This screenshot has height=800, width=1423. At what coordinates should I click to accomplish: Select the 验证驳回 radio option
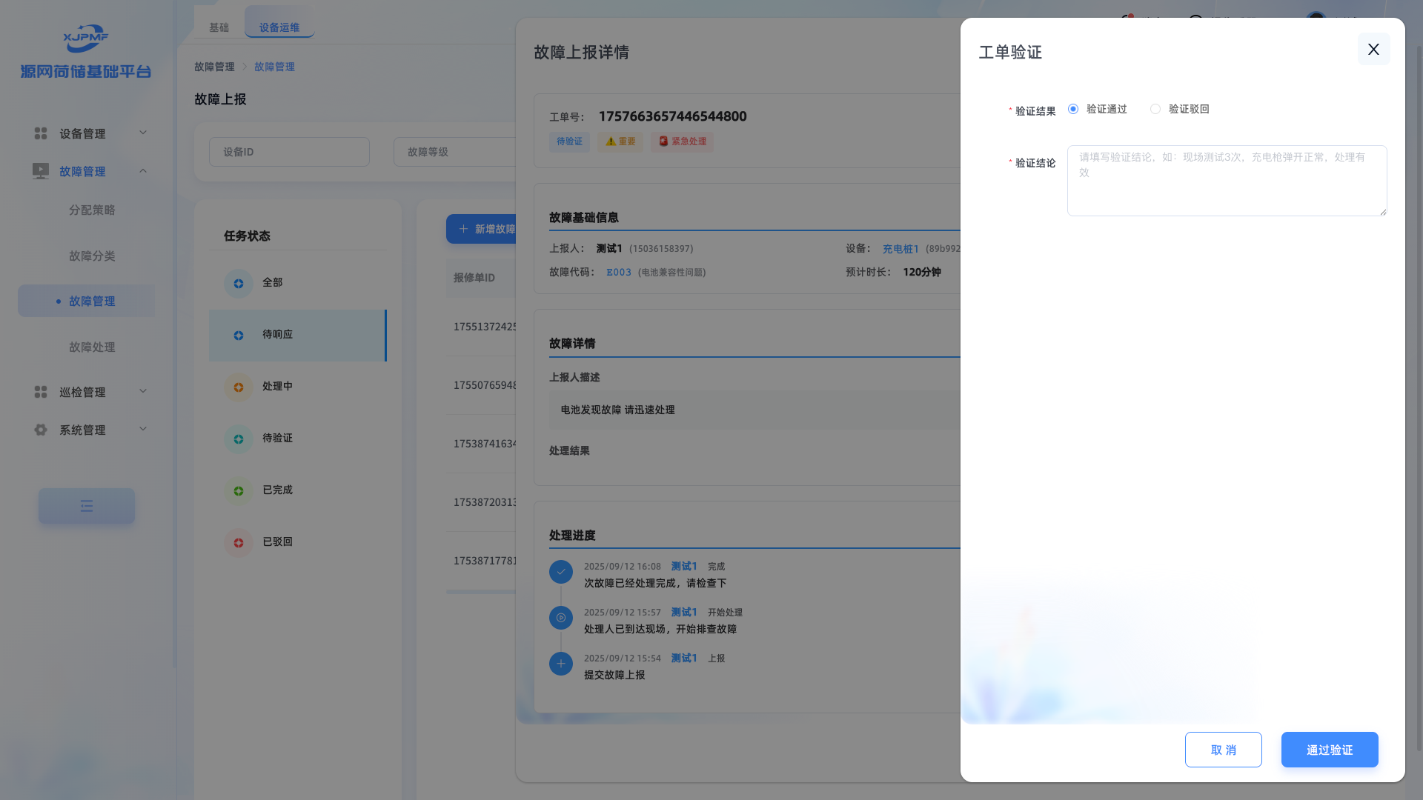click(x=1155, y=109)
